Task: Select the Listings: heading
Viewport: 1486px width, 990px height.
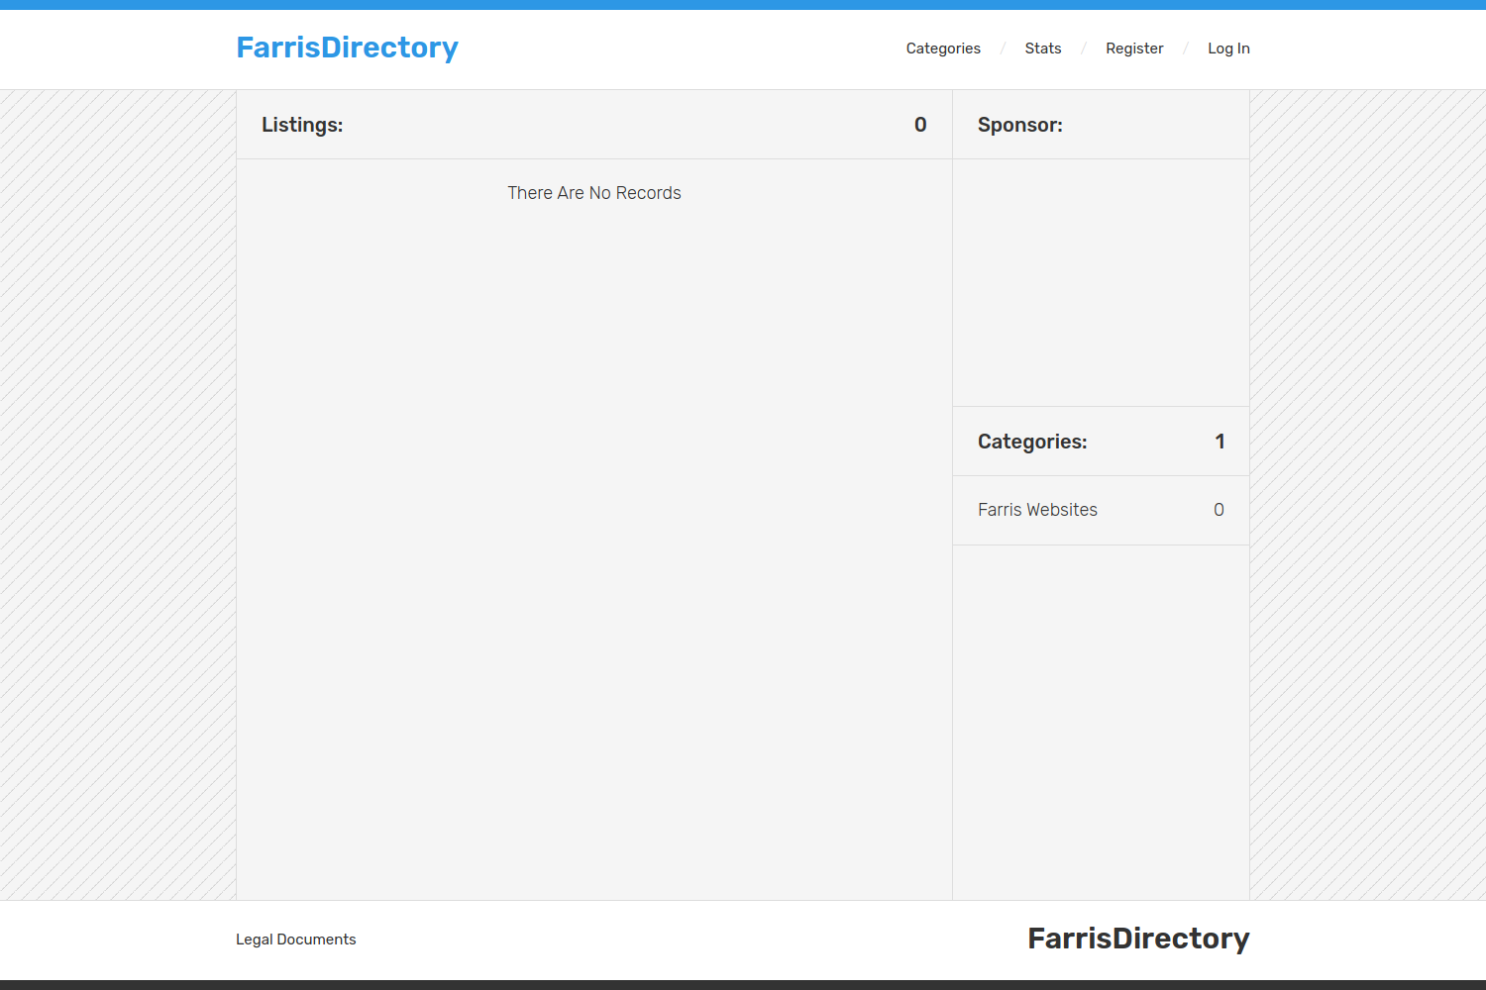Action: [302, 125]
